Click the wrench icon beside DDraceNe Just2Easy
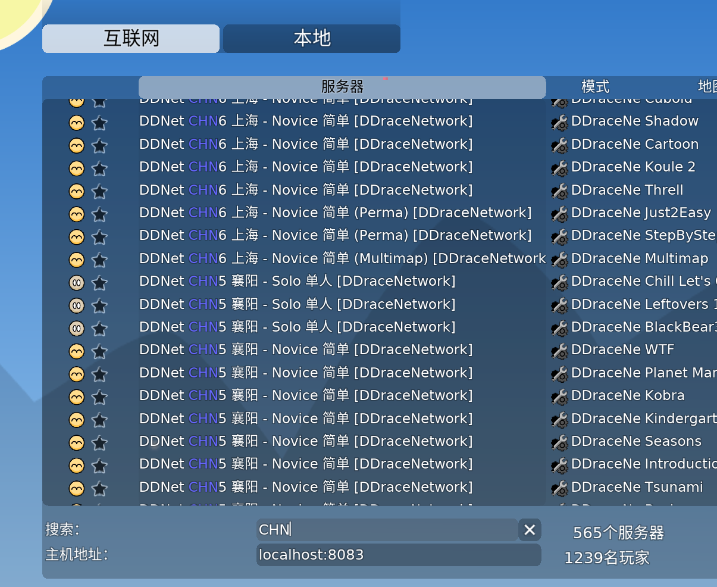 [x=559, y=214]
